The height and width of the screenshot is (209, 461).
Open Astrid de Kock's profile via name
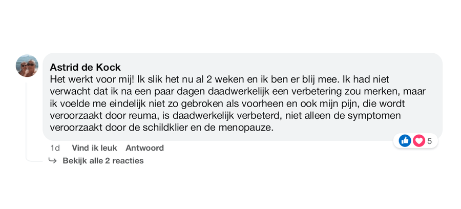tap(85, 67)
